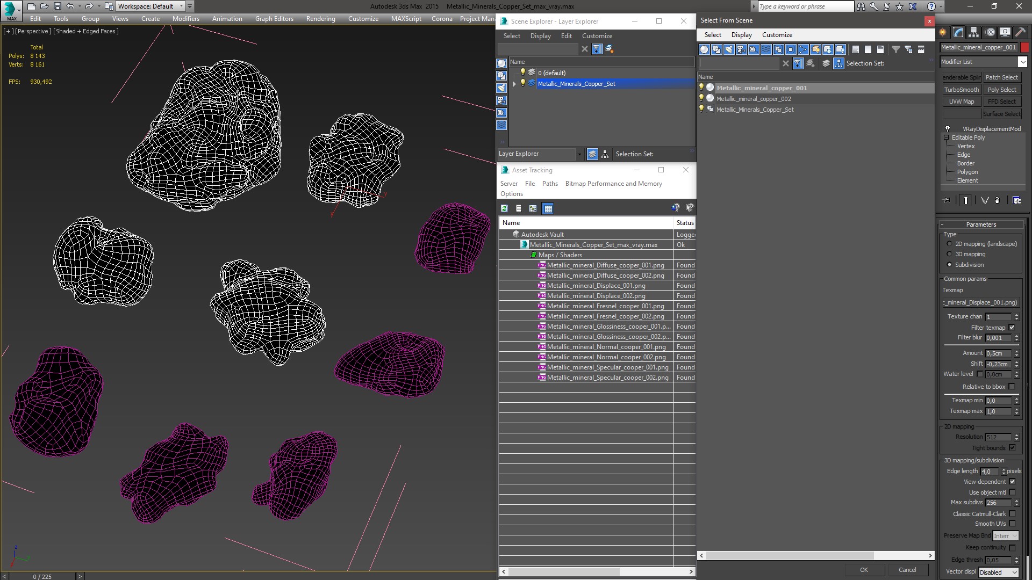Click the New Scene toolbar icon
The width and height of the screenshot is (1032, 580).
coord(31,6)
